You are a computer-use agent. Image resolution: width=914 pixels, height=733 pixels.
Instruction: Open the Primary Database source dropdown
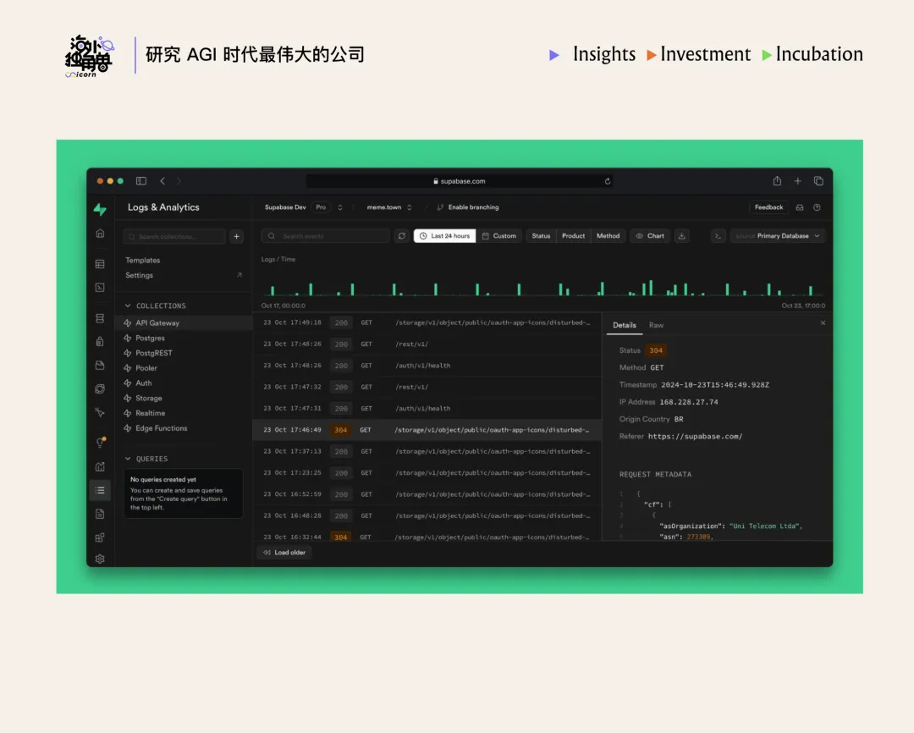(x=778, y=236)
